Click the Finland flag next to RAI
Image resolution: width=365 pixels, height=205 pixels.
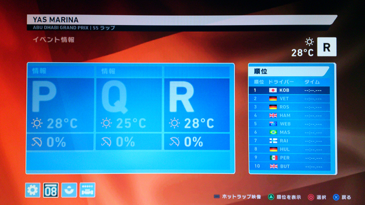(273, 141)
